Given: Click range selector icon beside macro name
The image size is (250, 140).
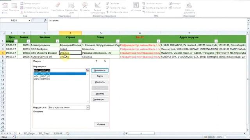Looking at the screenshot, I should tap(87, 70).
